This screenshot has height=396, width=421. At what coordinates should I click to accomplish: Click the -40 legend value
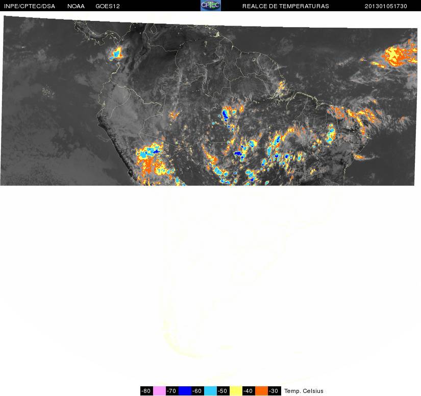[249, 391]
